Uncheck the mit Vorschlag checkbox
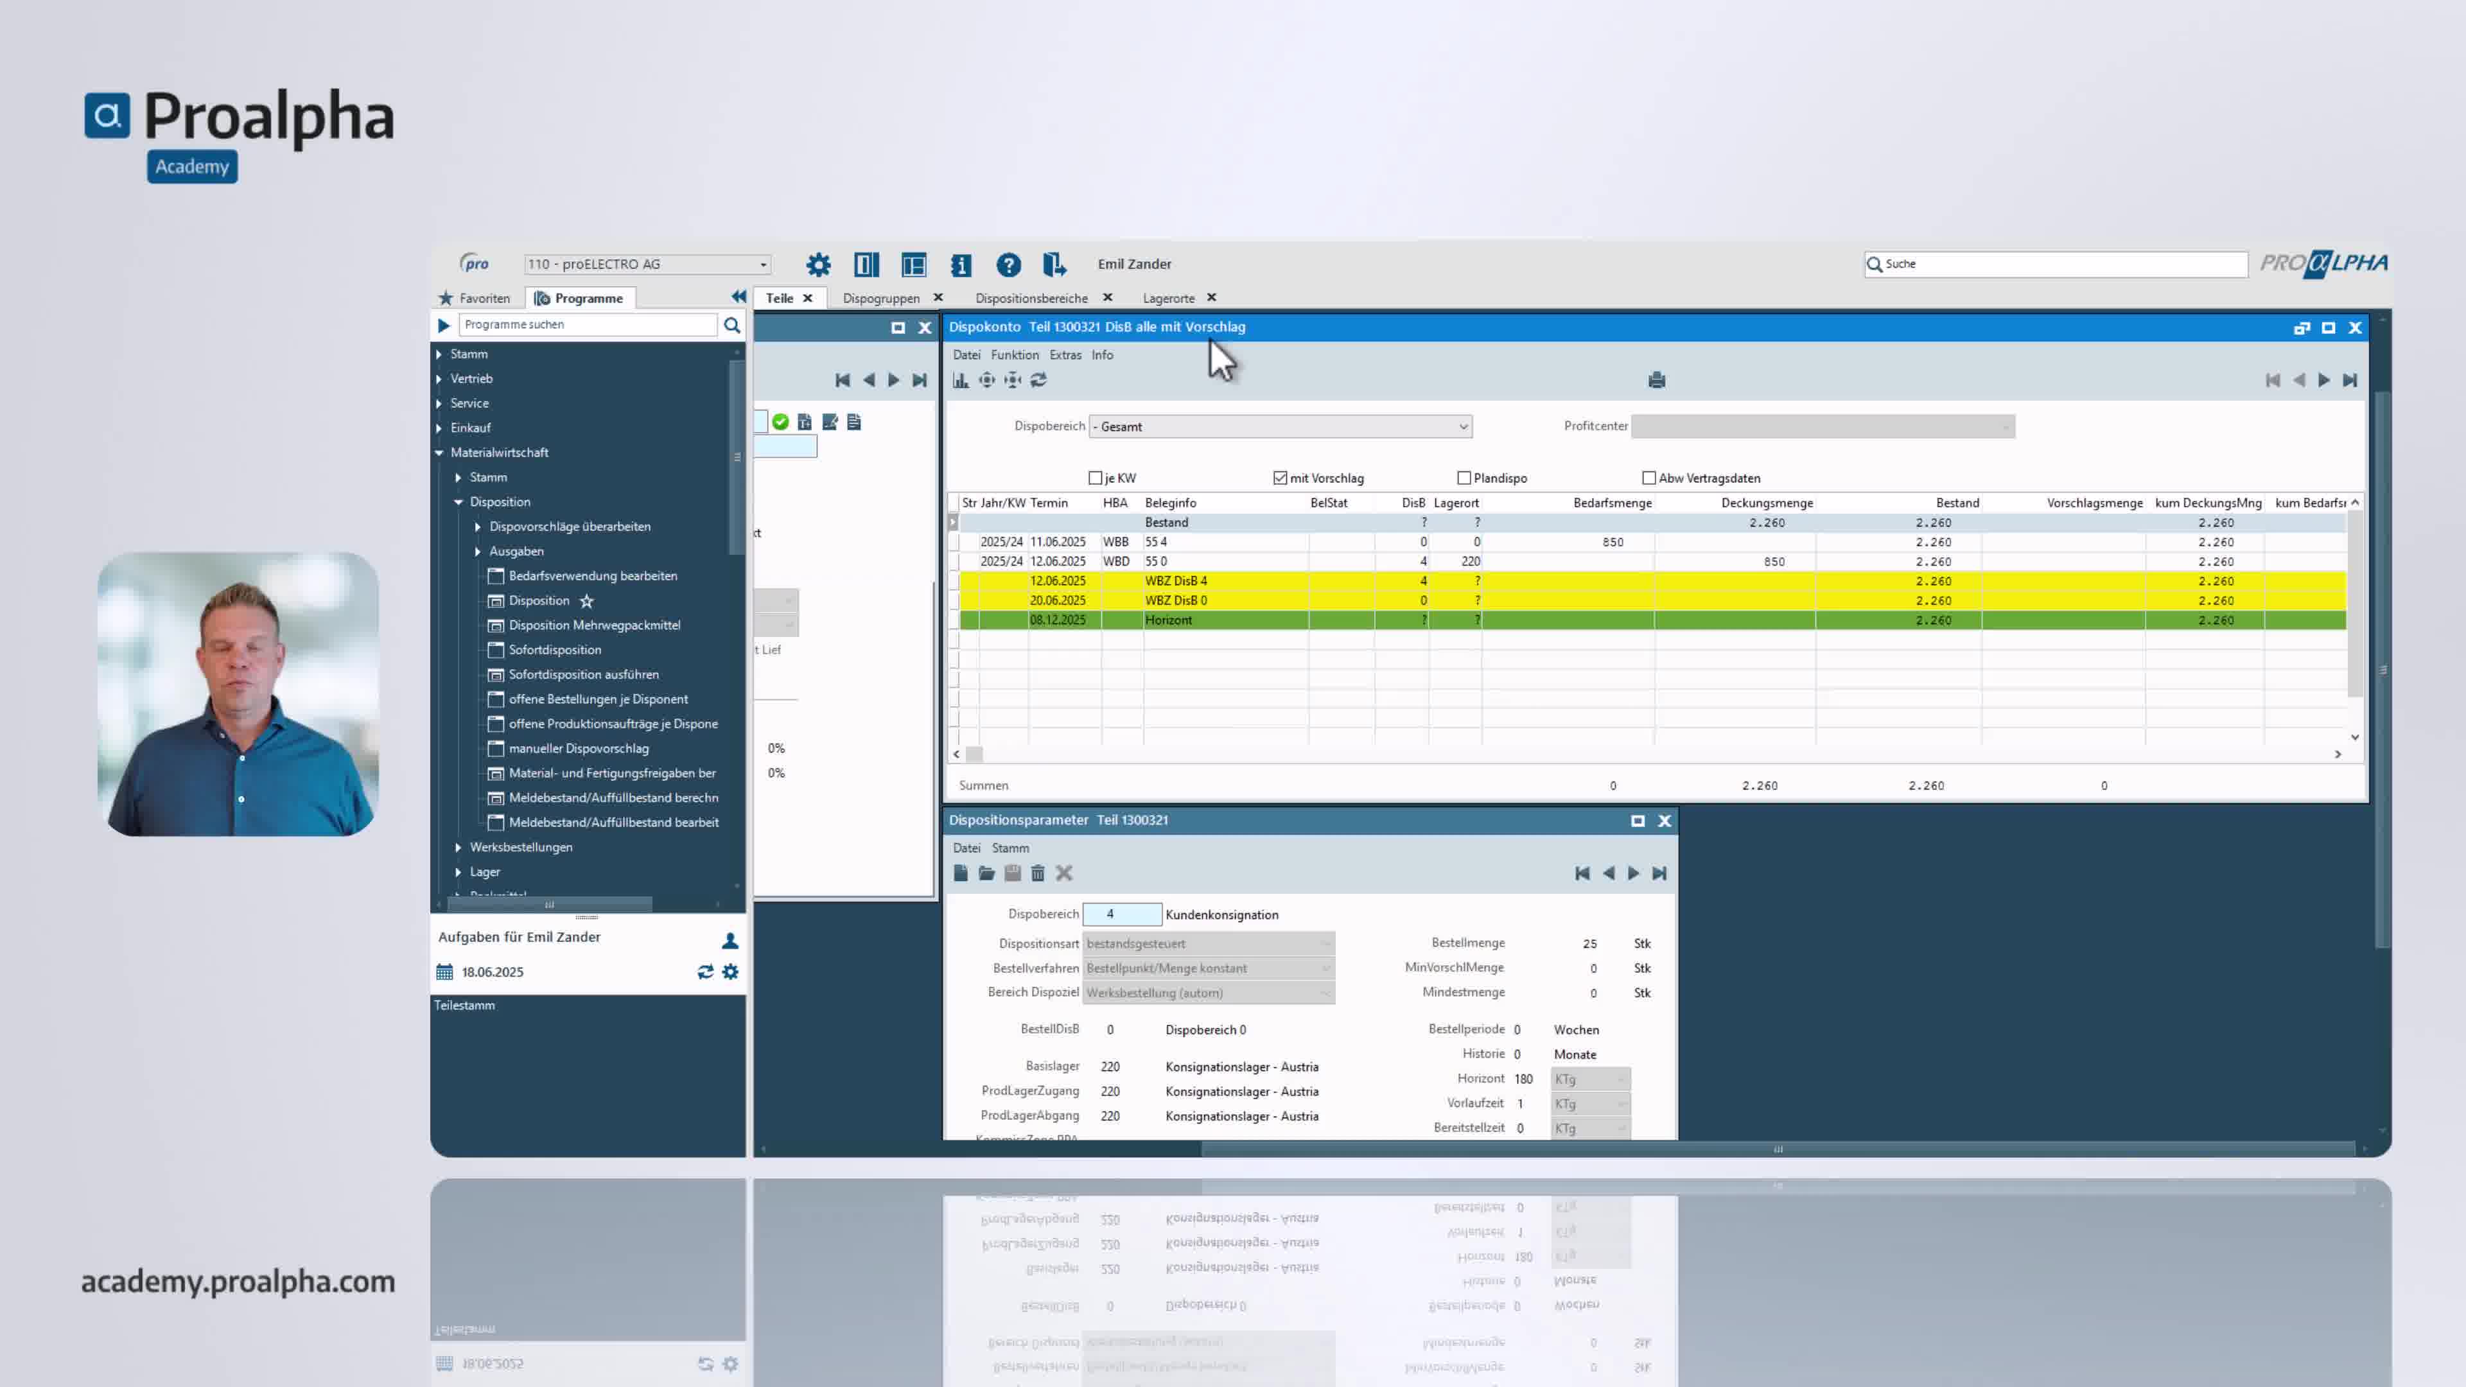Screen dimensions: 2466x1387 pos(1280,478)
